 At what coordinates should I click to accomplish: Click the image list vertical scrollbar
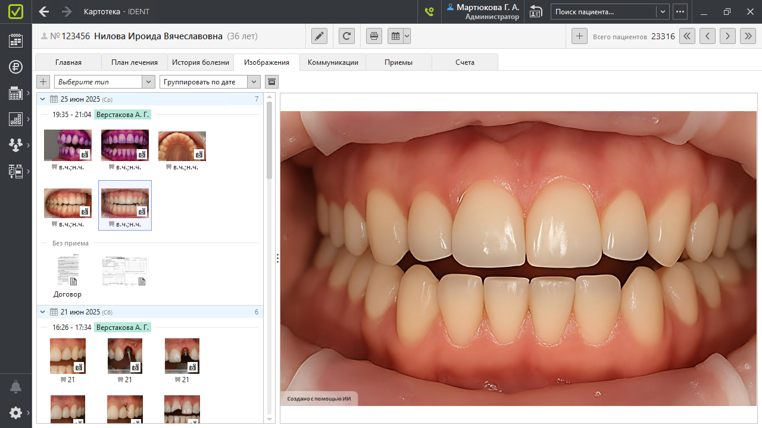point(269,140)
